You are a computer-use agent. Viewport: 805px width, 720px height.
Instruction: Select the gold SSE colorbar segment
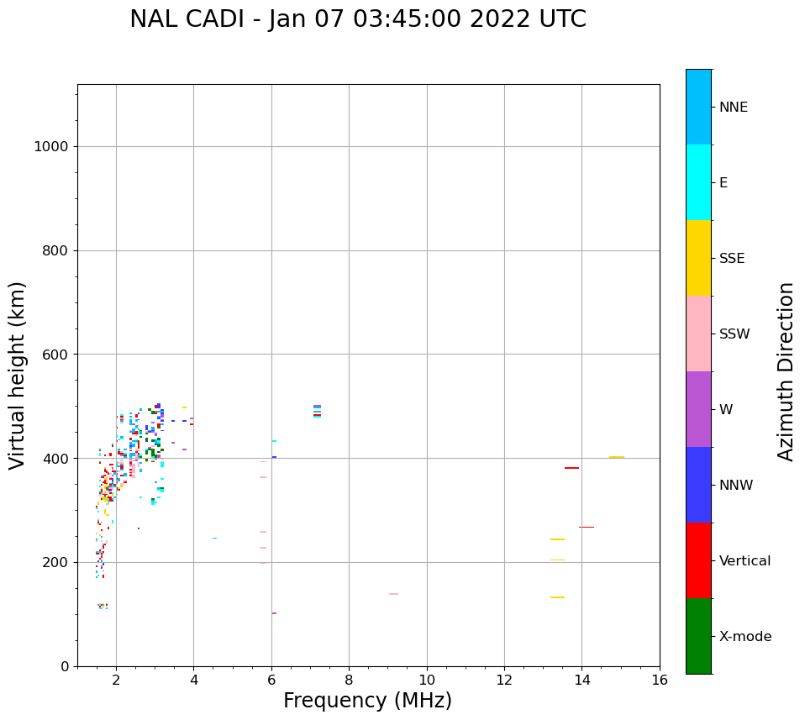(x=698, y=258)
